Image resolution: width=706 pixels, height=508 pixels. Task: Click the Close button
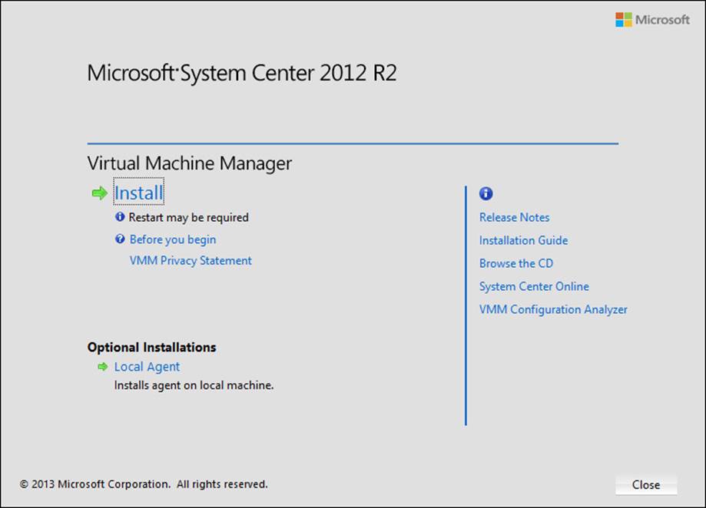point(646,485)
